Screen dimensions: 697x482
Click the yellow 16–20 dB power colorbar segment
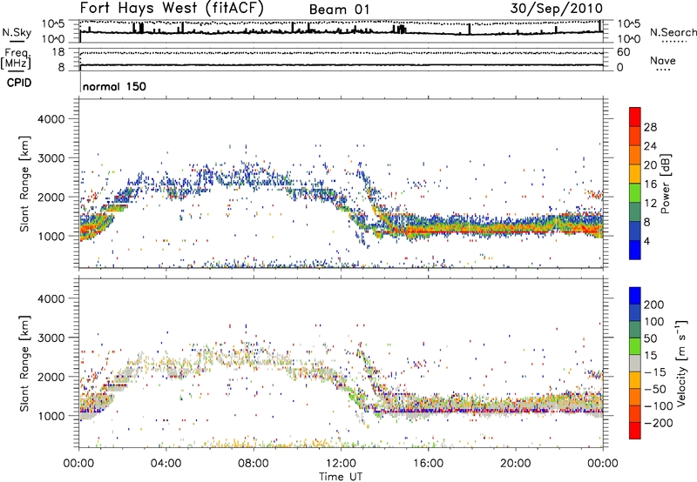tap(635, 173)
